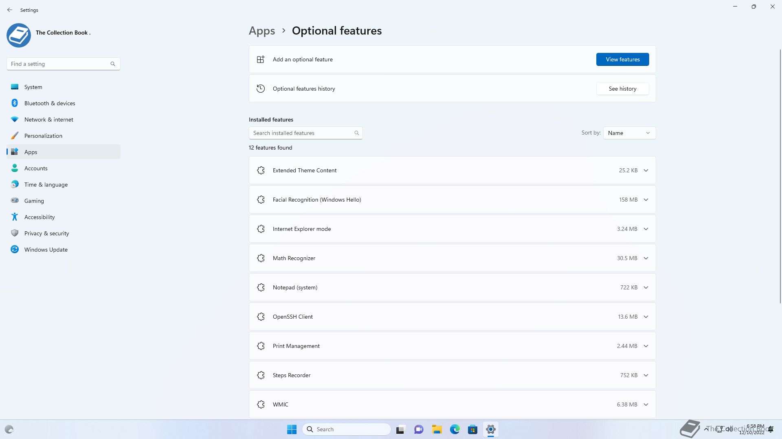Expand the Extended Theme Content feature
The image size is (782, 439).
(x=646, y=170)
